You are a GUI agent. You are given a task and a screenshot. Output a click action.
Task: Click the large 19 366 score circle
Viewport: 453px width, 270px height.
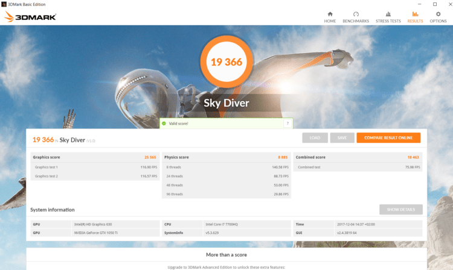click(226, 61)
